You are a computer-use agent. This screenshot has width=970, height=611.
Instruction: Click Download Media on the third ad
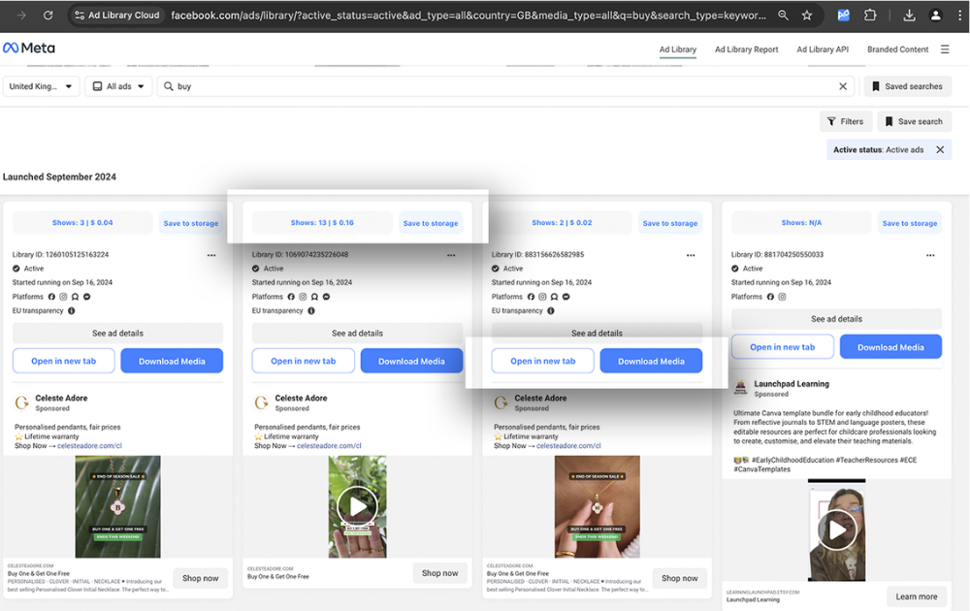coord(651,361)
